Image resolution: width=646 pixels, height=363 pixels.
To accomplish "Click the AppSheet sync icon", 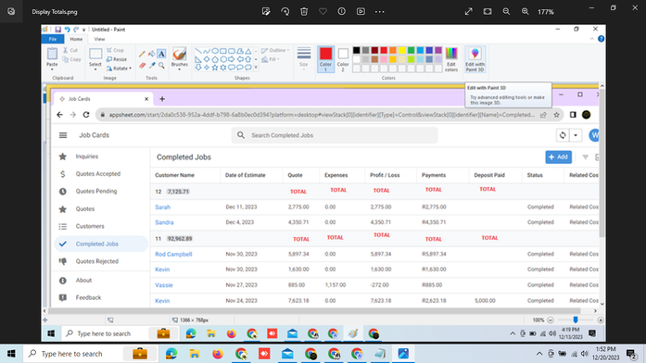I will pyautogui.click(x=563, y=135).
